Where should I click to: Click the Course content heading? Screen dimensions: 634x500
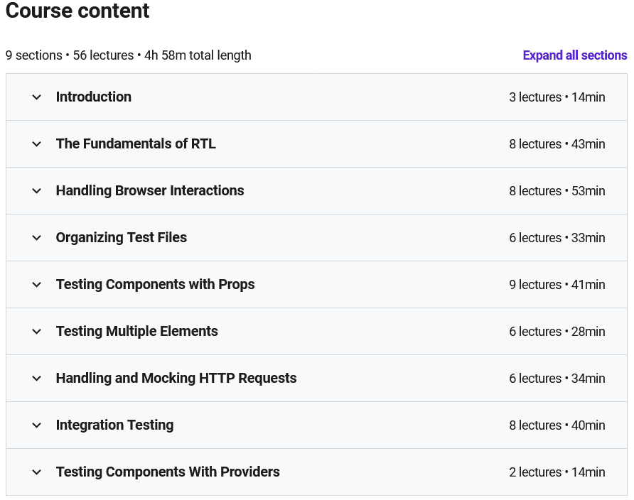coord(77,11)
